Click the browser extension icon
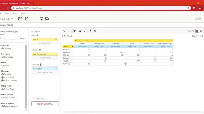 [194, 8]
